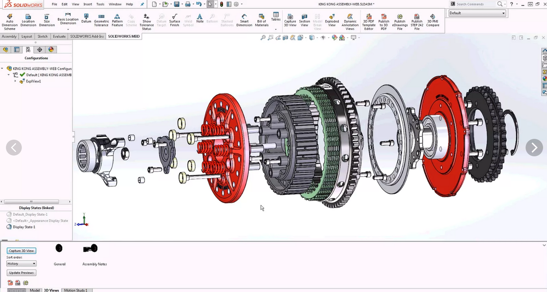Click the Capture 3D View button in bottom panel
Viewport: 547px width, 292px height.
coord(21,251)
